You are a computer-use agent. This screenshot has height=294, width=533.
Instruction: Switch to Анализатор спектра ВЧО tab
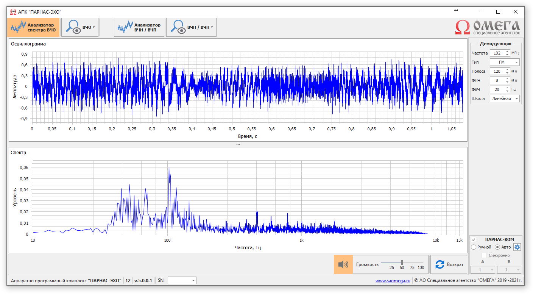pos(33,27)
